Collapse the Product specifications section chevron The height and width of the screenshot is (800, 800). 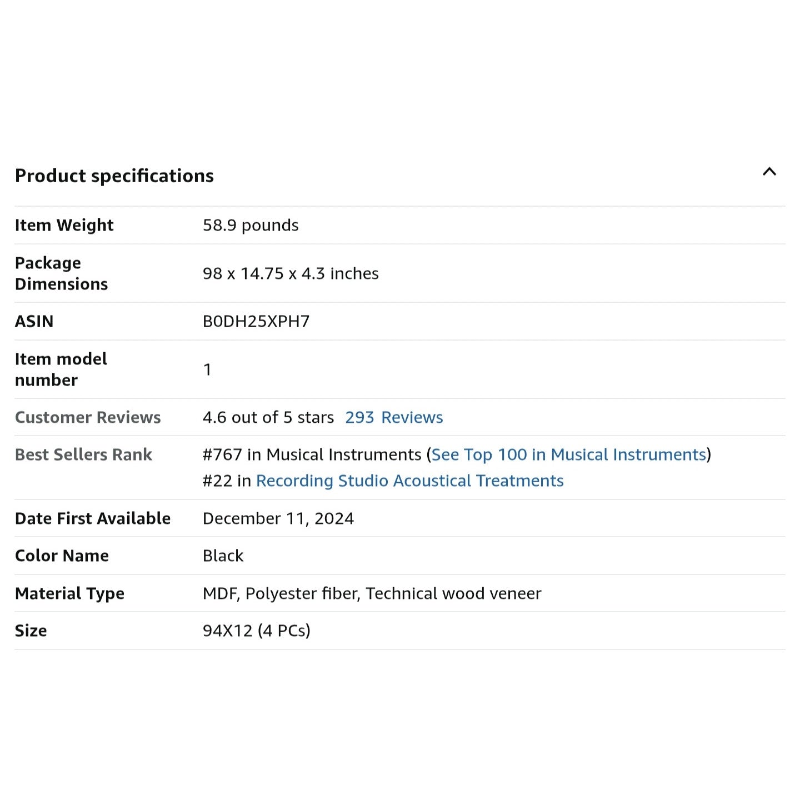tap(769, 172)
